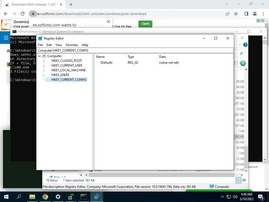Open Chrome three-dot menu
This screenshot has height=202, width=269.
coord(263,14)
